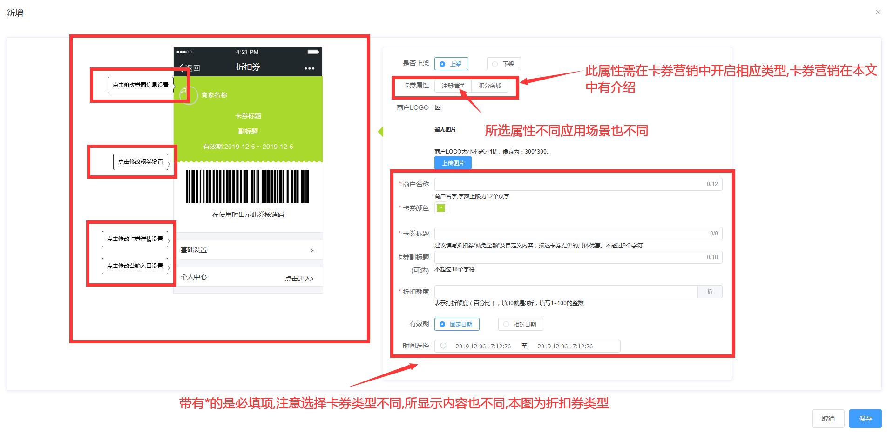Screen dimensions: 887x434
Task: Expand the 基础设置 row in the preview
Action: [x=248, y=250]
